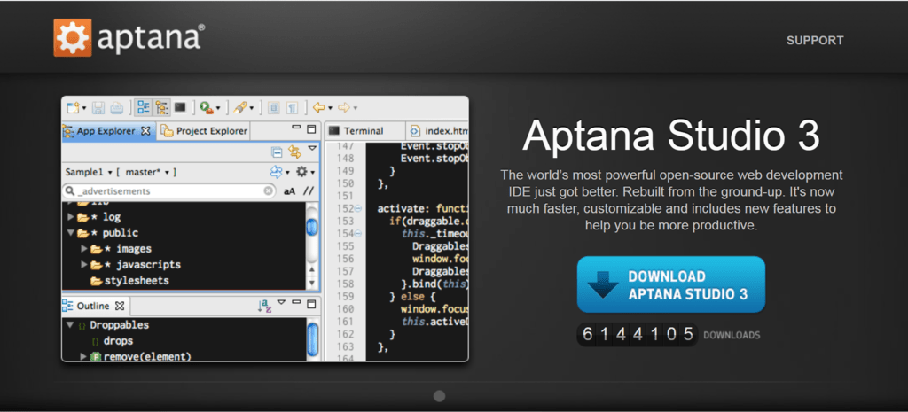Expand the log folder
The height and width of the screenshot is (412, 908).
click(71, 217)
